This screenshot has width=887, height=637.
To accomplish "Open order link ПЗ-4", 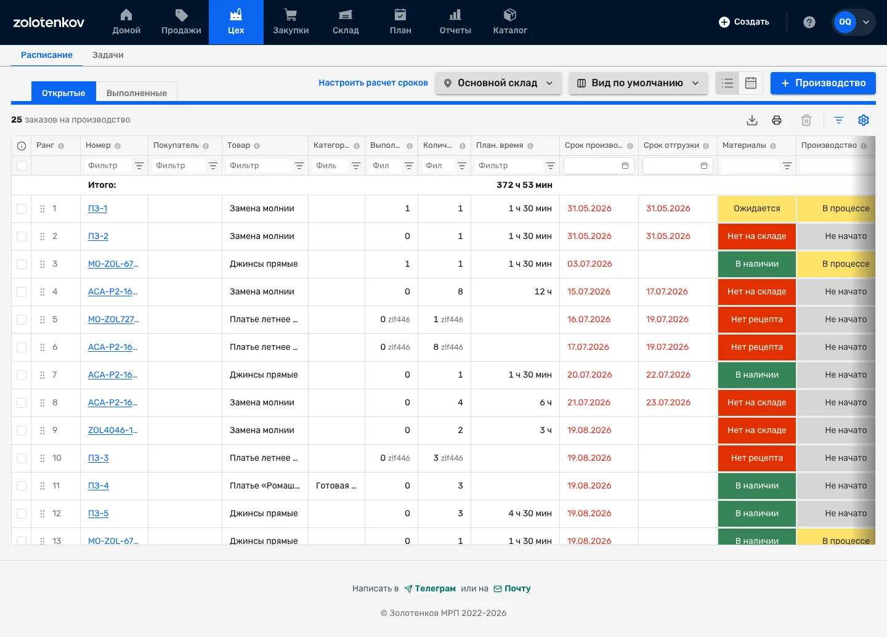I will coord(99,486).
